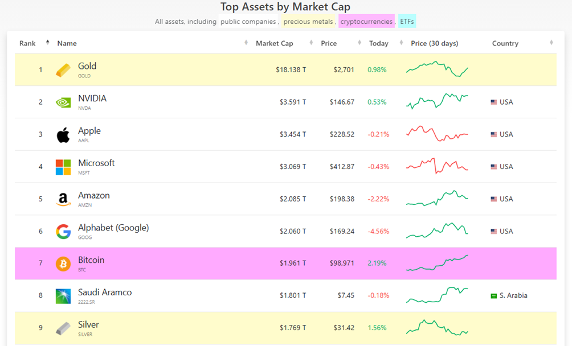Open the Microsoft company page
The height and width of the screenshot is (346, 572).
point(96,163)
